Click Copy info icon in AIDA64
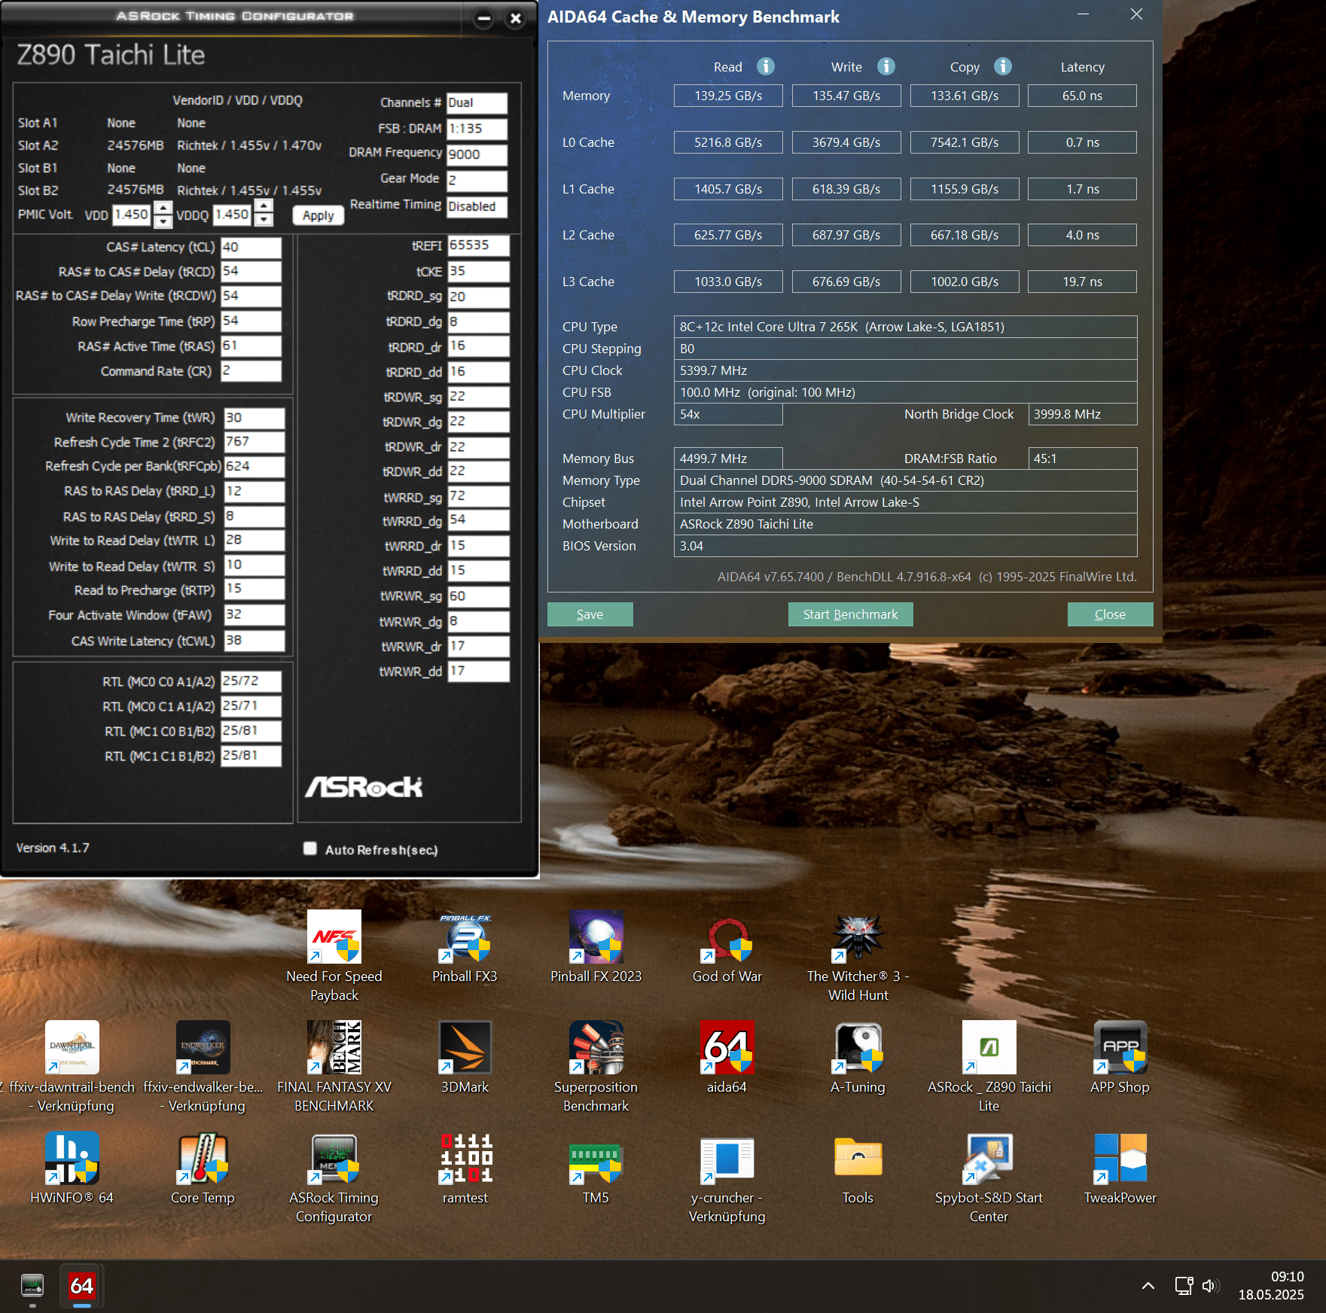1326x1313 pixels. pos(1003,66)
